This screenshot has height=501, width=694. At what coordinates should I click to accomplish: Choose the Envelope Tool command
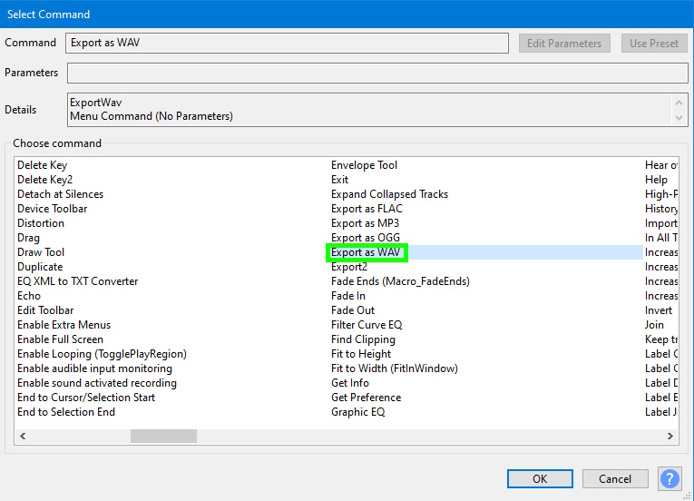tap(364, 165)
